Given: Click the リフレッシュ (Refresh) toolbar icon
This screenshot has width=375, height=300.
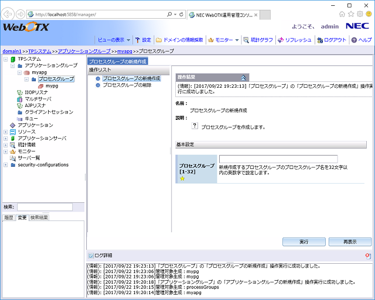Looking at the screenshot, I should tap(281, 40).
